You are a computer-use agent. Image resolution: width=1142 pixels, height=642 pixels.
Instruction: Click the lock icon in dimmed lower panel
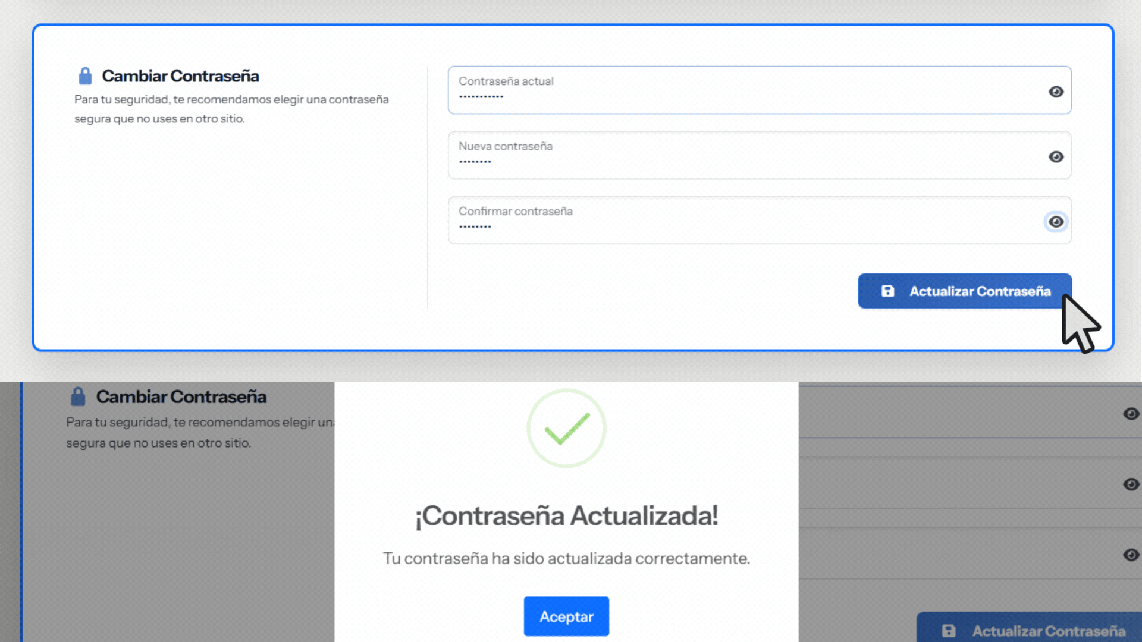coord(78,396)
